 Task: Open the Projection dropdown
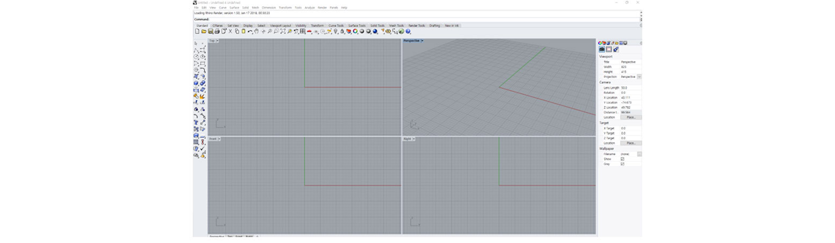pos(639,77)
